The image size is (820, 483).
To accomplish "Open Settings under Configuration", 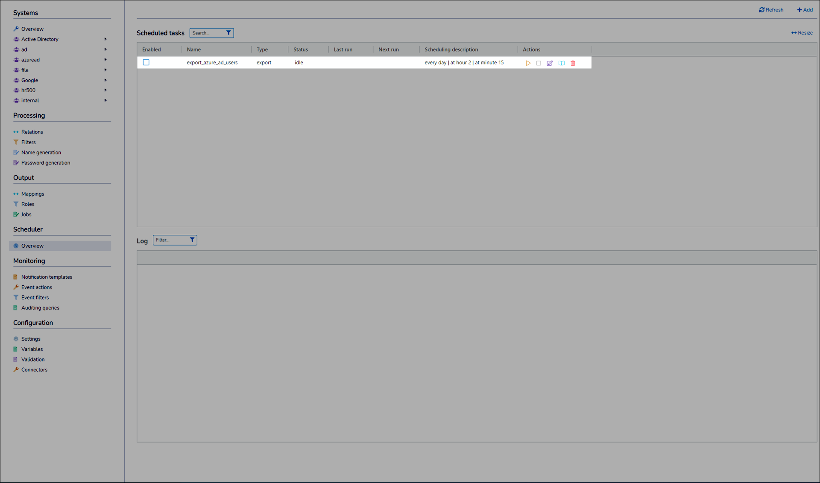I will (x=31, y=339).
